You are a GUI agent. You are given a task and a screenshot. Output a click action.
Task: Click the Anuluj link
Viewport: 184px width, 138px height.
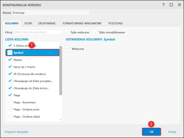tap(172, 132)
